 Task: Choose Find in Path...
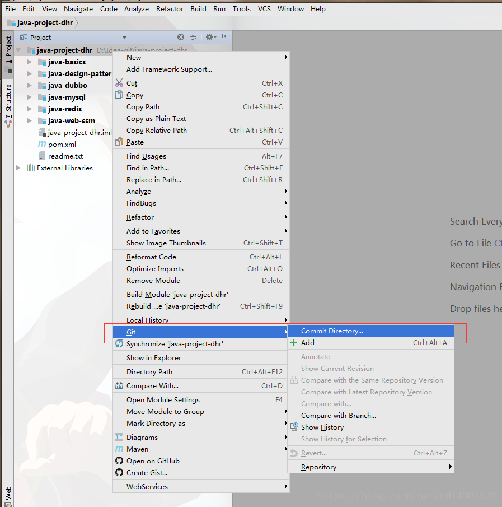[201, 168]
